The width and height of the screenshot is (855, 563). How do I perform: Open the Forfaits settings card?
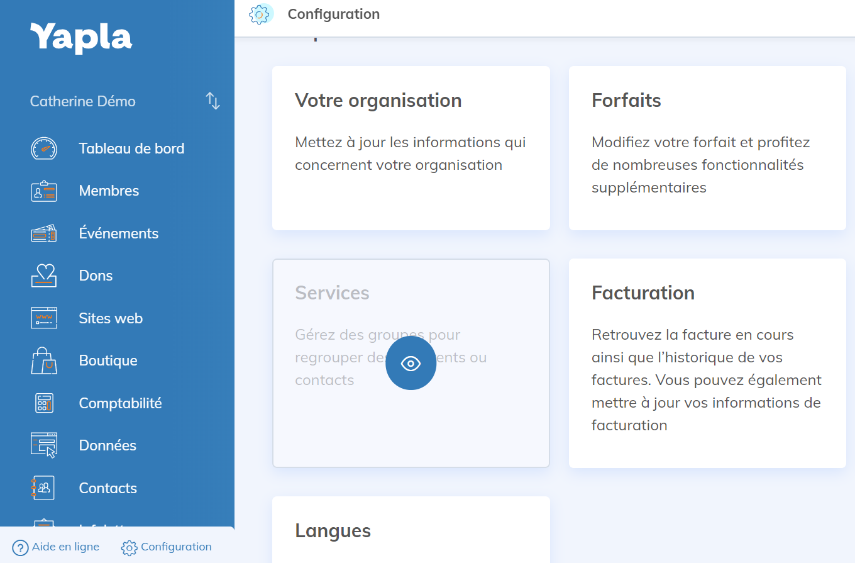tap(707, 148)
